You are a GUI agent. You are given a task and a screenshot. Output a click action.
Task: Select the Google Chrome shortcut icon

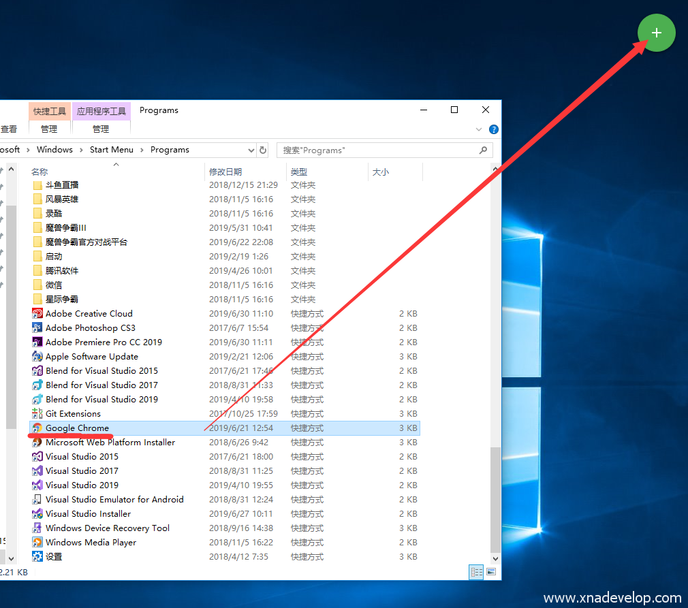click(x=37, y=428)
